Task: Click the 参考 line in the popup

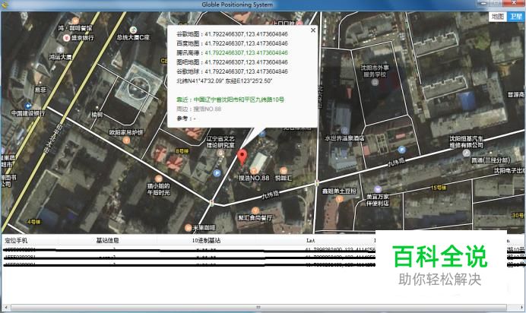Action: click(186, 119)
